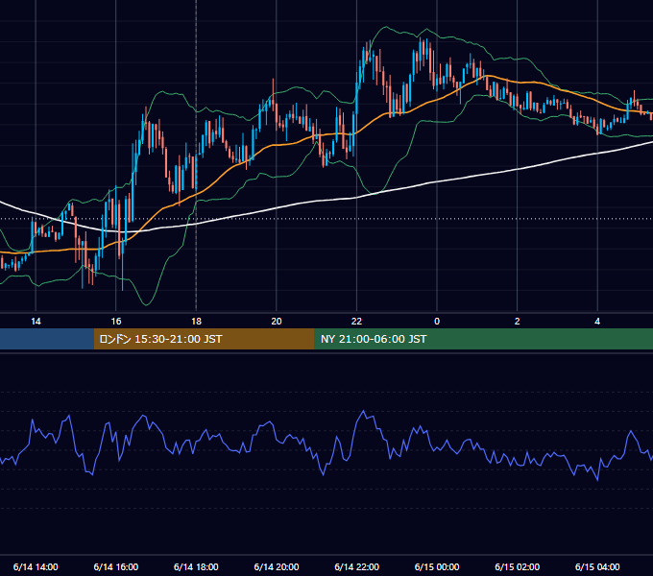Click the 6/14 20:00 date label

(277, 566)
